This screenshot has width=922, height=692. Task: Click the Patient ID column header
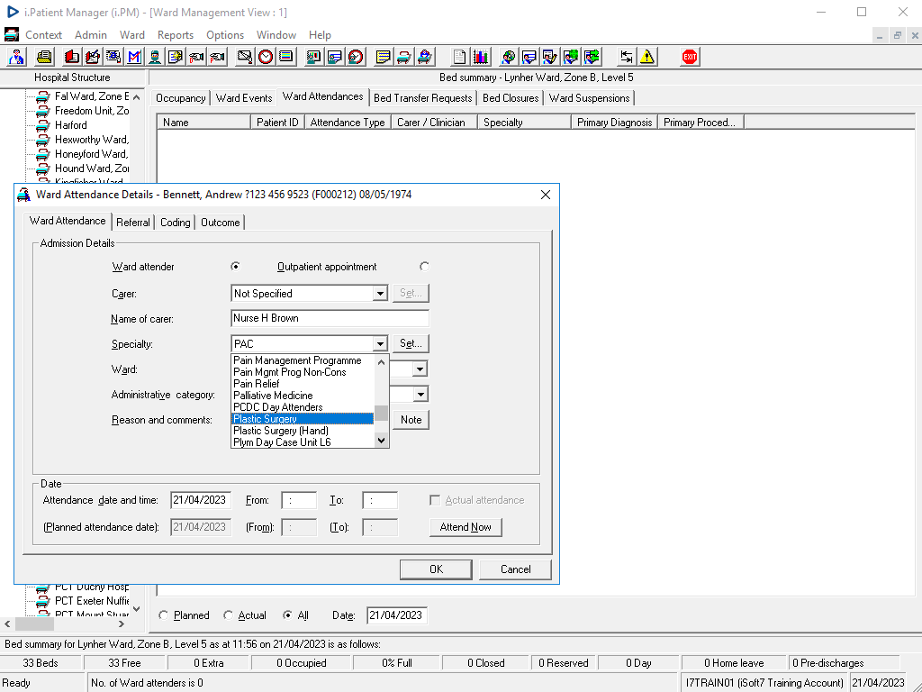click(x=277, y=123)
